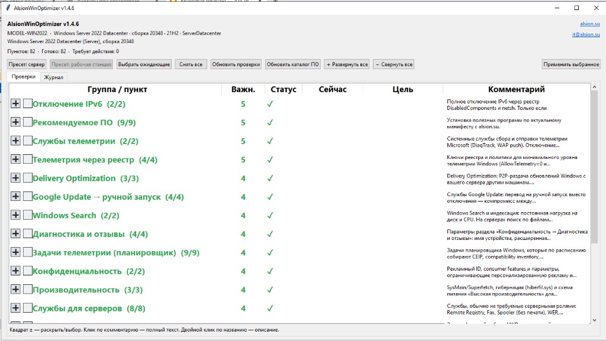
Task: Expand the Рекомендуемое ПО group
Action: coord(15,122)
